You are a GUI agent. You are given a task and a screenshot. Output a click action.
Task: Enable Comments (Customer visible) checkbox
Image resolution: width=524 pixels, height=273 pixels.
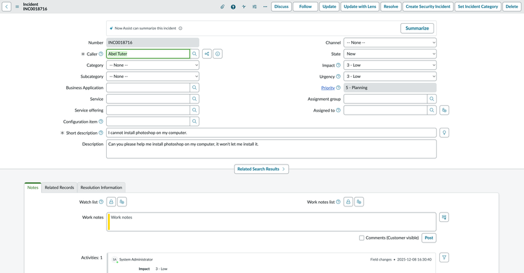[362, 238]
